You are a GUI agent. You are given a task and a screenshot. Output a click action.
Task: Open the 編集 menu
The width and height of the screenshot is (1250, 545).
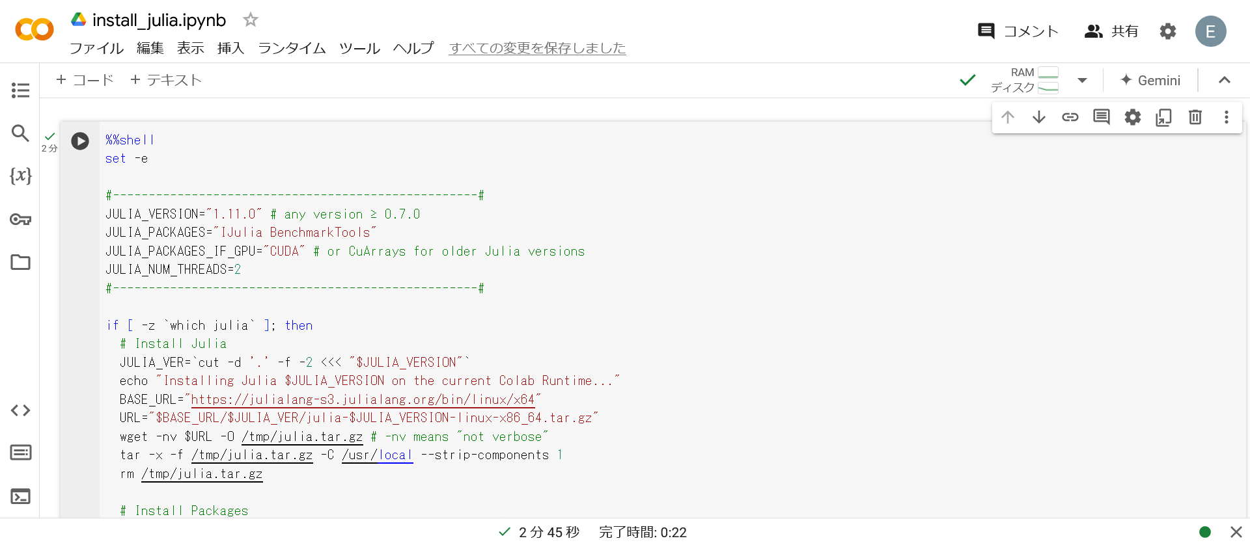pyautogui.click(x=150, y=48)
